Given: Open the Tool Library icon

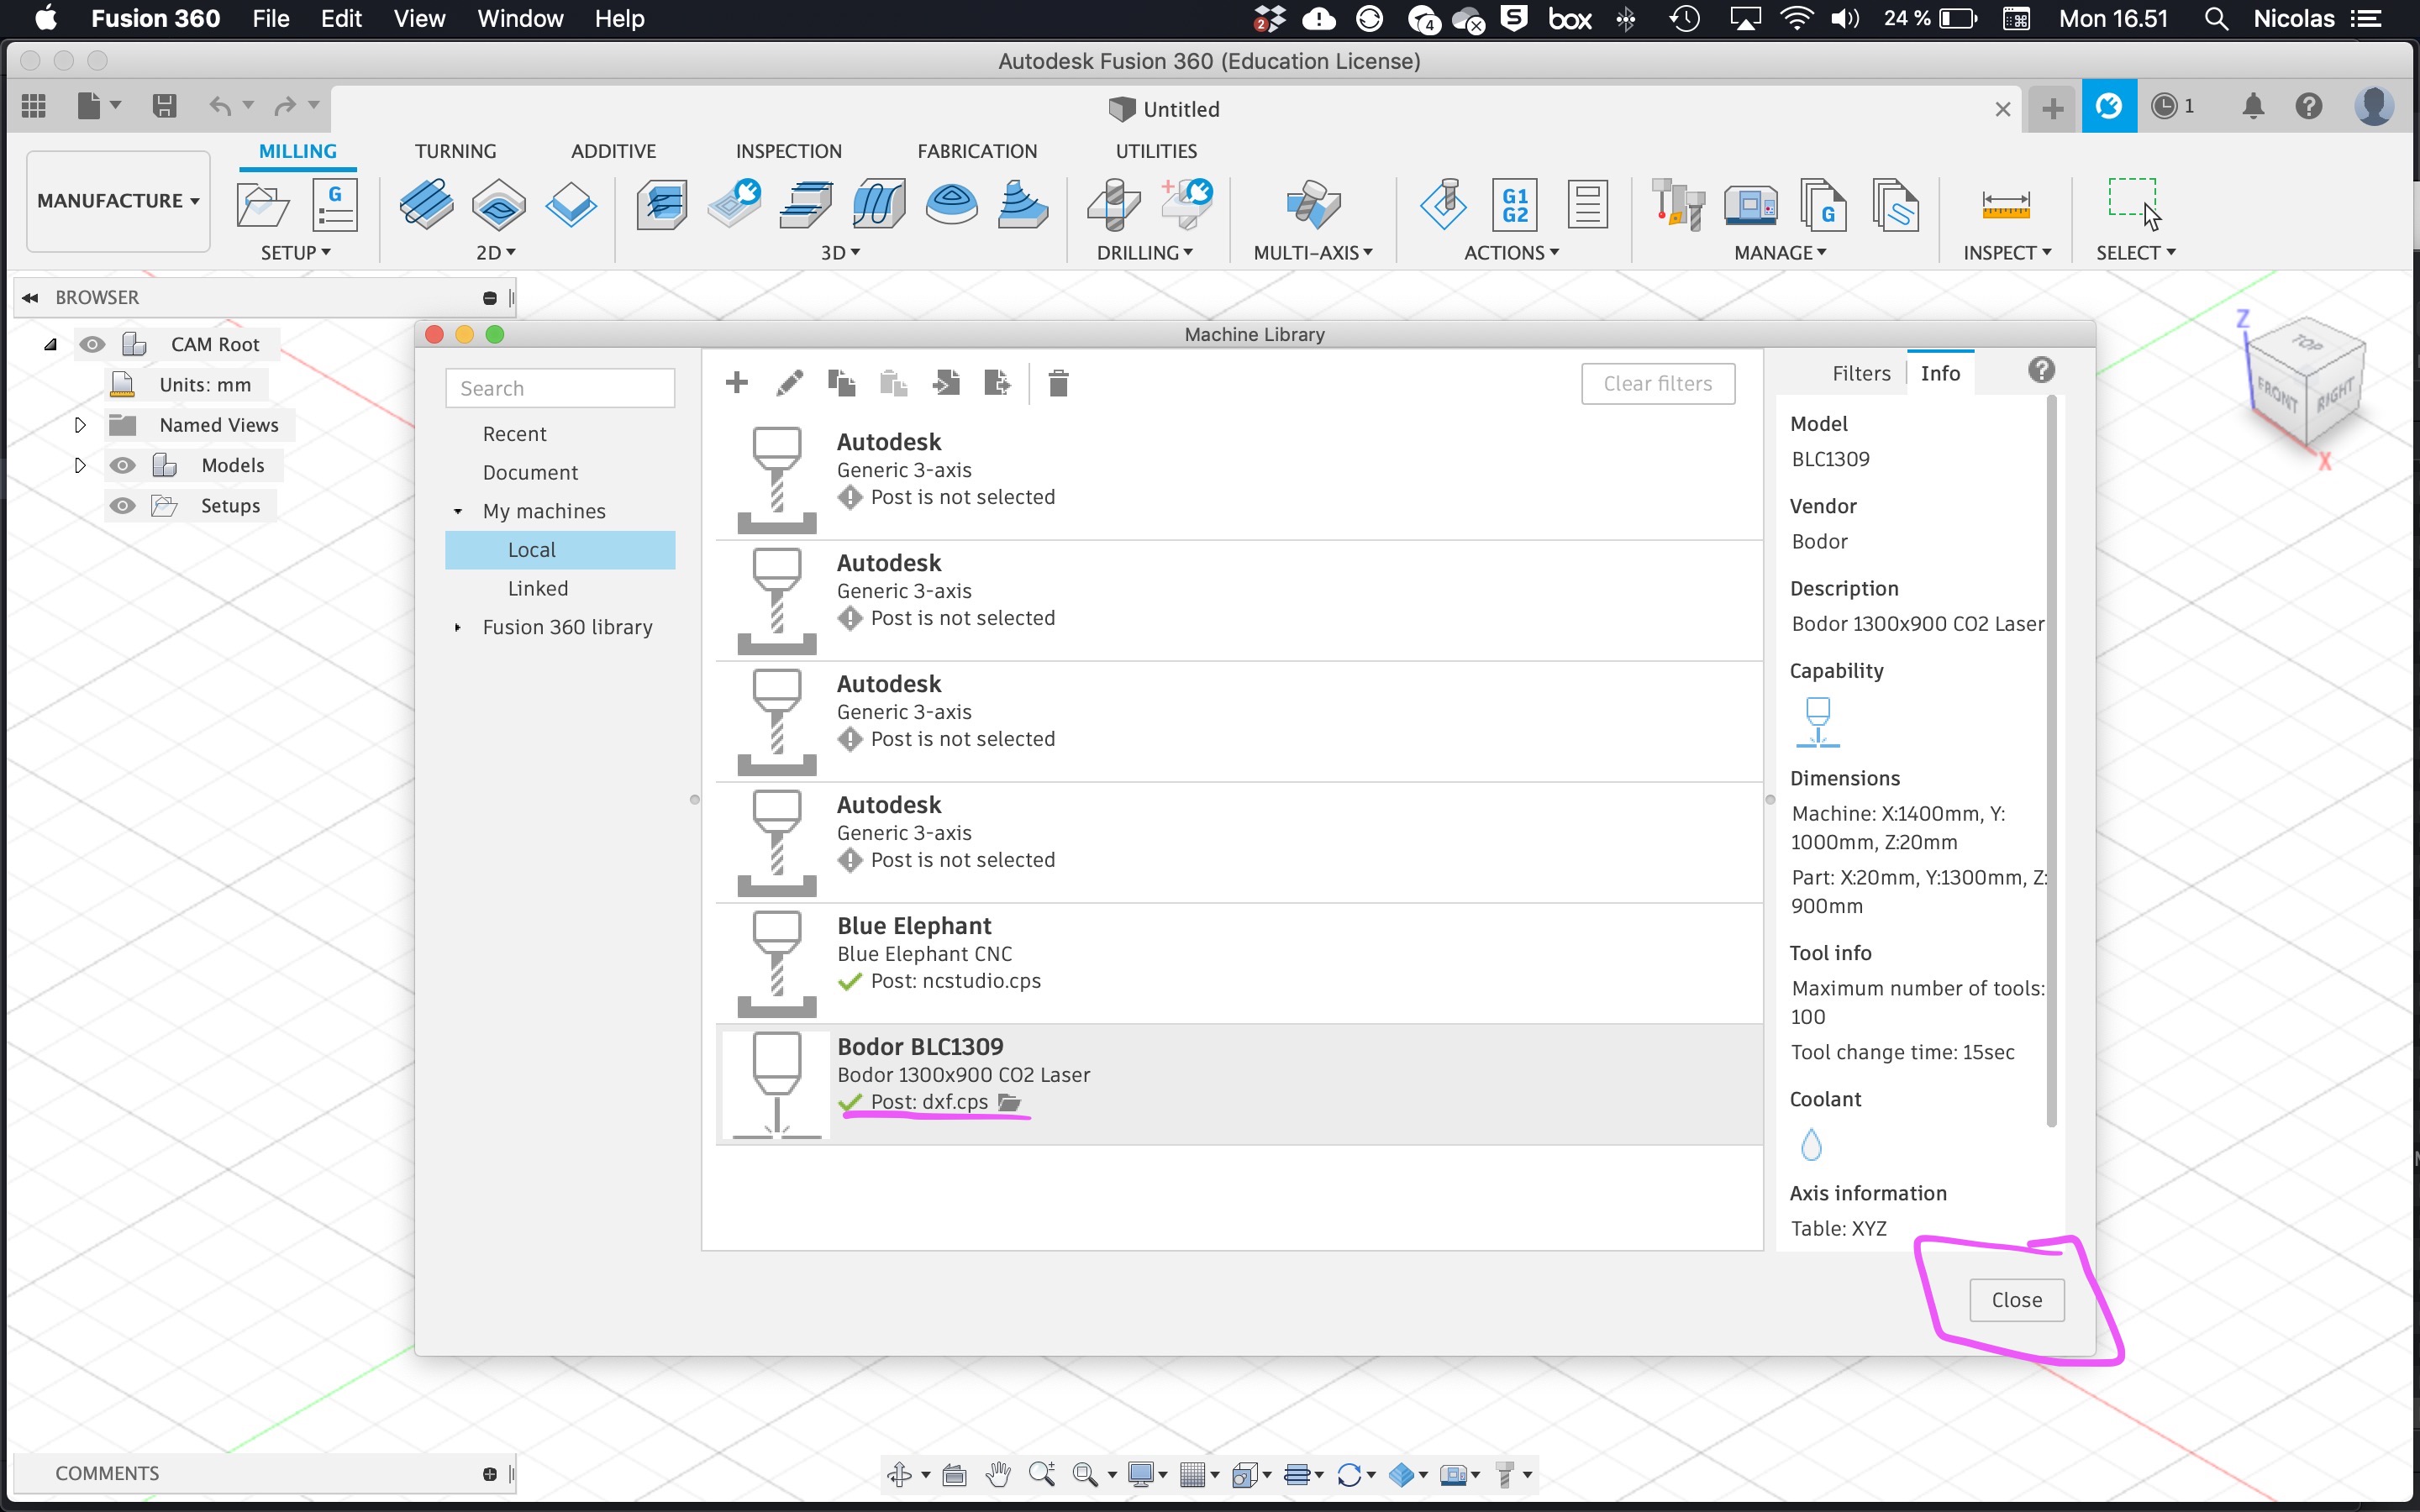Looking at the screenshot, I should pyautogui.click(x=1678, y=205).
